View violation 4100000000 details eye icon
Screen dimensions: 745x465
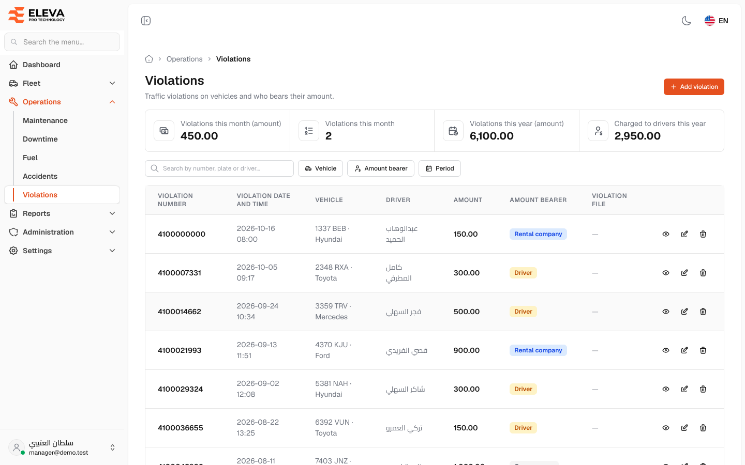(666, 234)
